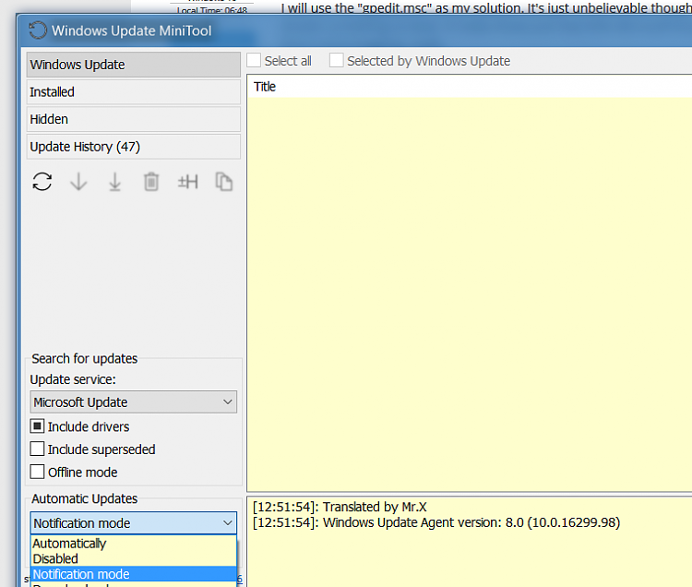
Task: Collapse the Notification mode combo box
Action: (x=133, y=523)
